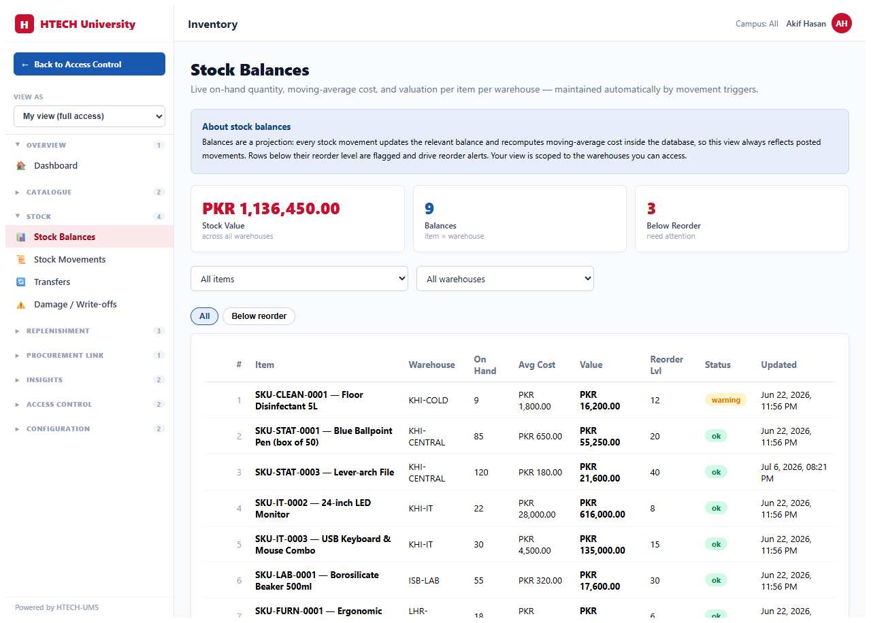This screenshot has width=871, height=623.
Task: Click SKU-CLEAN-0001 Floor Disinfectant 5L item
Action: [310, 400]
